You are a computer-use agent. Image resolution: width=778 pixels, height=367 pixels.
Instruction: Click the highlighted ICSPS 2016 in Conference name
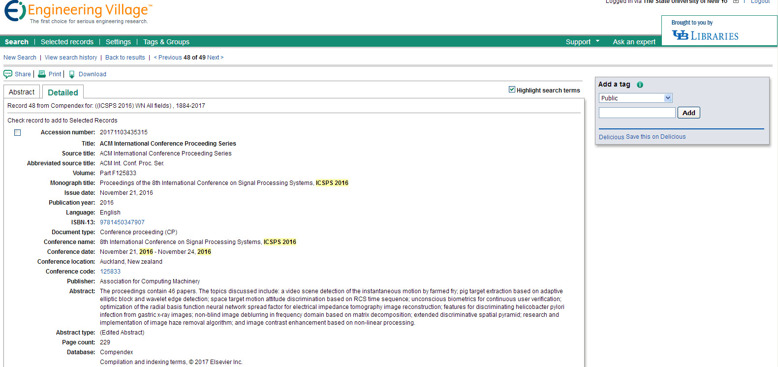tap(280, 242)
